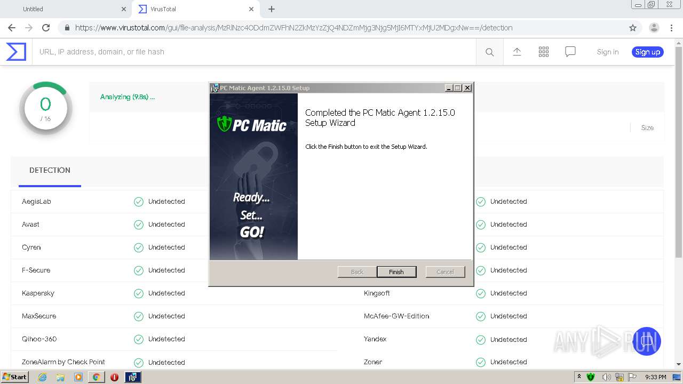
Task: Close the VirusTotal tab
Action: [251, 9]
